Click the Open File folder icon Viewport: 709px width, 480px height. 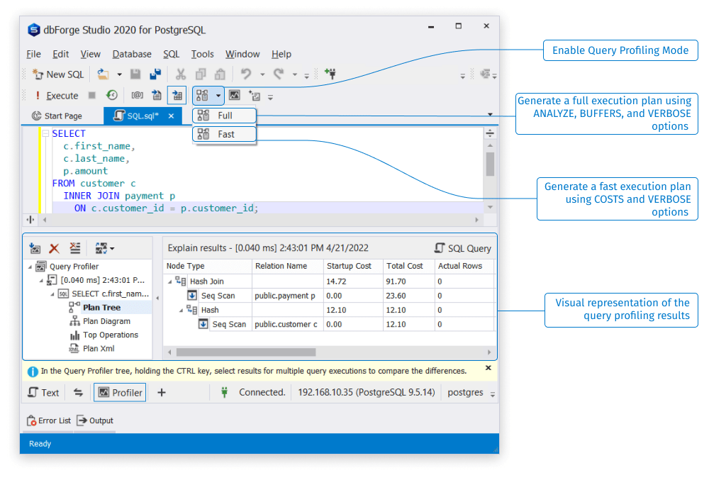coord(103,74)
